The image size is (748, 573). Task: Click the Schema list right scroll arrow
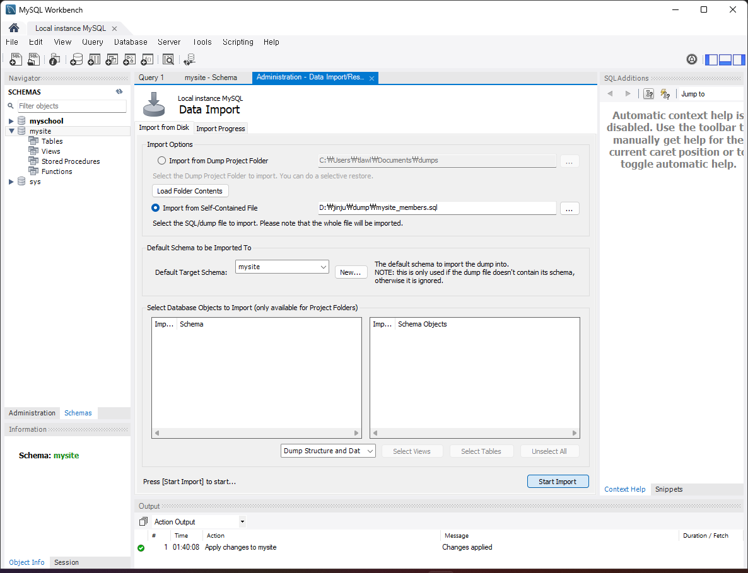click(x=356, y=433)
